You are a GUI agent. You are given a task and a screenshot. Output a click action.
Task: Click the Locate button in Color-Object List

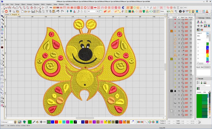[175, 17]
